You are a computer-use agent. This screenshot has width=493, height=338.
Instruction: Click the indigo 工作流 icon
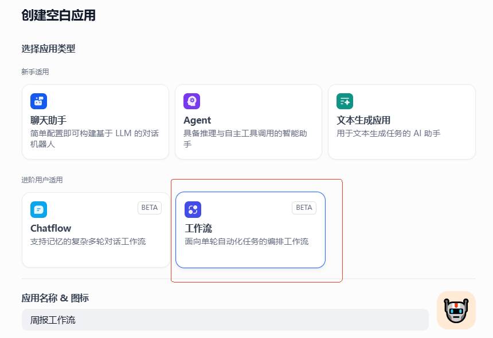[x=193, y=209]
